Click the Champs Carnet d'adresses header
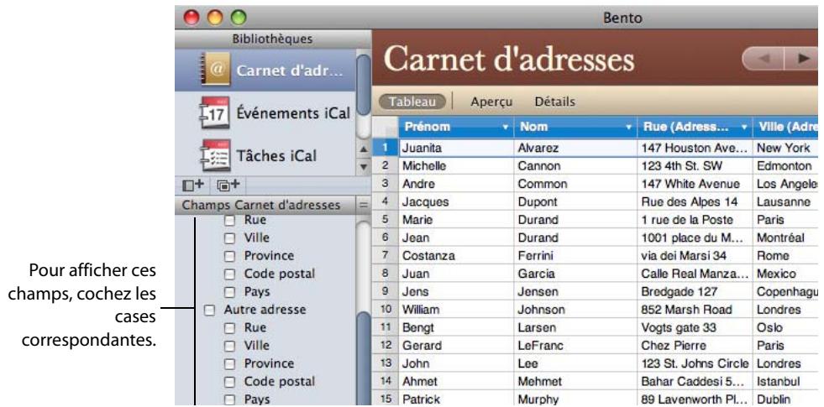The height and width of the screenshot is (407, 824). [266, 206]
